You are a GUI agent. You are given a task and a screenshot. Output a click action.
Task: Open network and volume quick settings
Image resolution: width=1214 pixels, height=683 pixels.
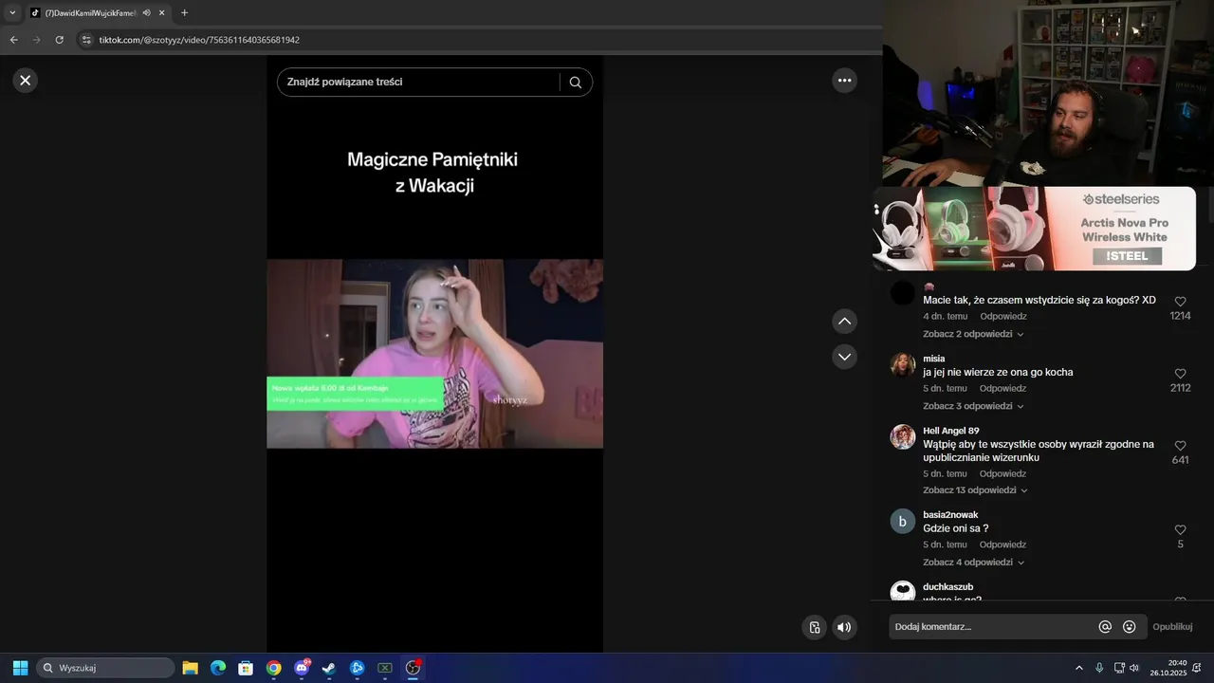(1127, 668)
